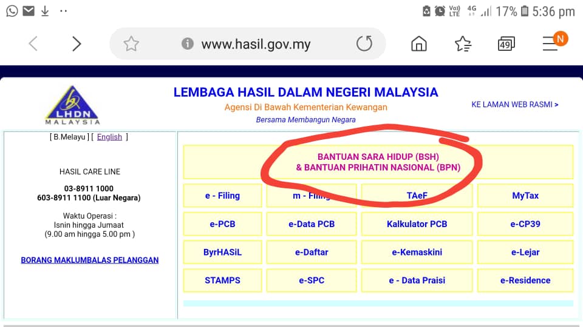The width and height of the screenshot is (583, 327).
Task: Tap the battery icon in status bar
Action: coord(524,11)
